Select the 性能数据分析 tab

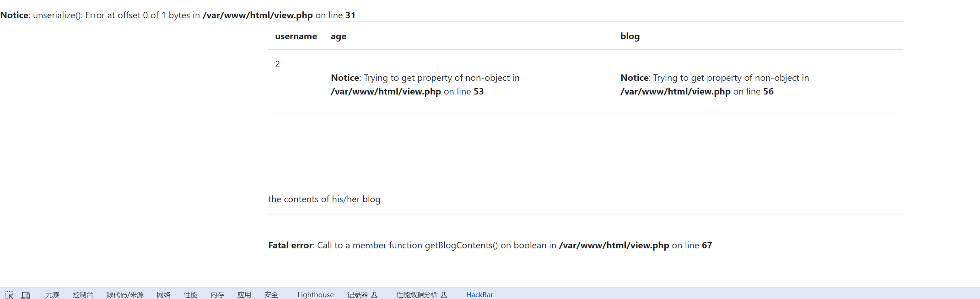click(x=417, y=295)
